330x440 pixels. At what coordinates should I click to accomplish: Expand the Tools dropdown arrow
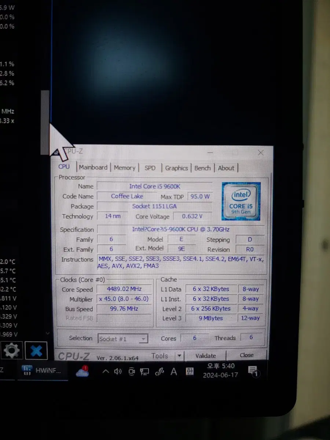click(x=179, y=356)
